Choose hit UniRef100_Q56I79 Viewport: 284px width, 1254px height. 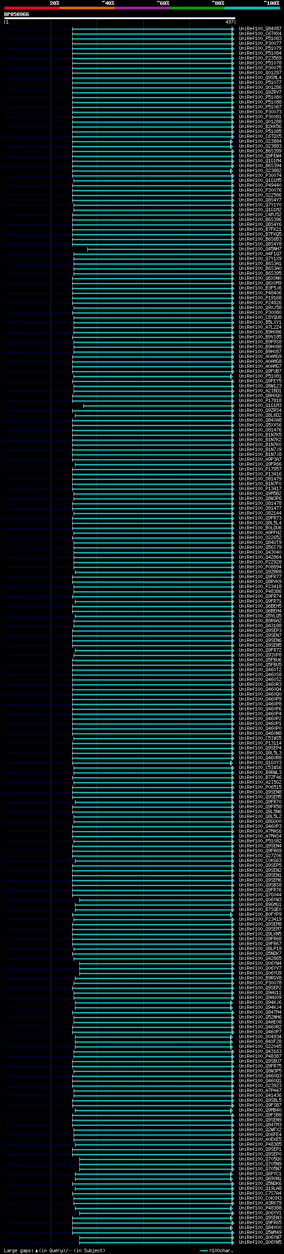260,547
